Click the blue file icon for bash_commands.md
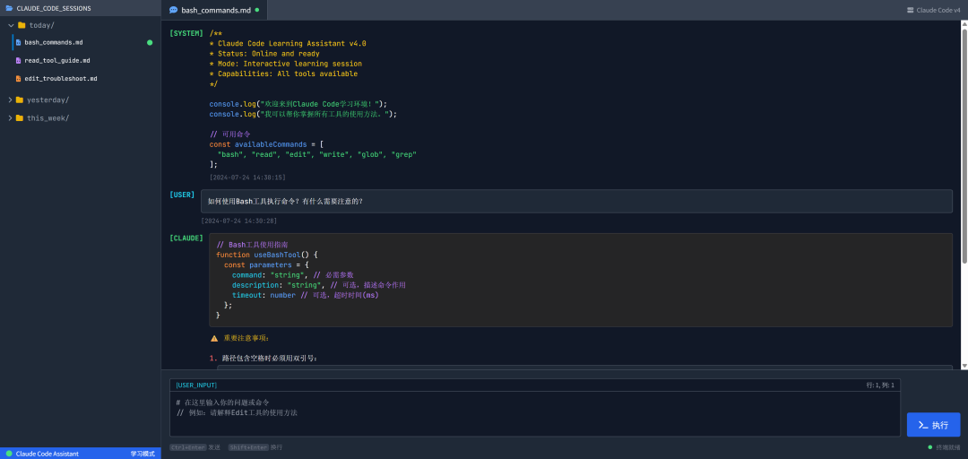The height and width of the screenshot is (459, 968). pos(18,42)
